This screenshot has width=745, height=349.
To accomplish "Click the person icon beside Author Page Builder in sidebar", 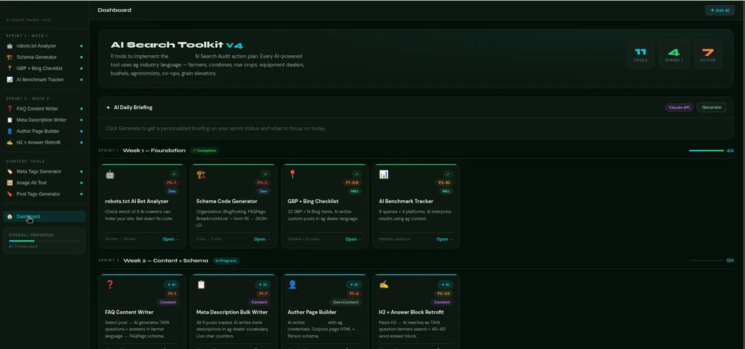I will tap(9, 131).
